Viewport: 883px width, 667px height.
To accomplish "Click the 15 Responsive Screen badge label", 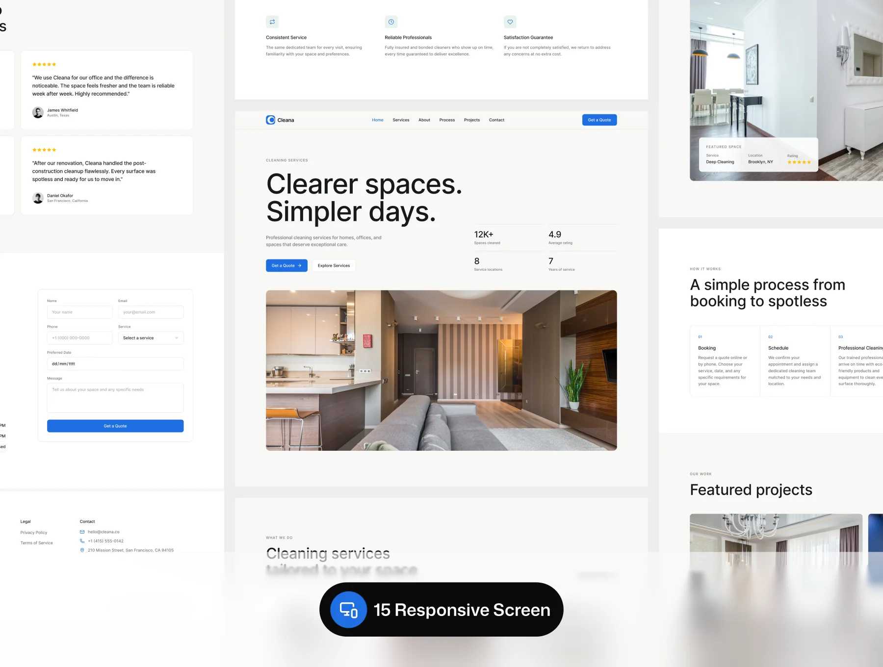I will (x=462, y=610).
